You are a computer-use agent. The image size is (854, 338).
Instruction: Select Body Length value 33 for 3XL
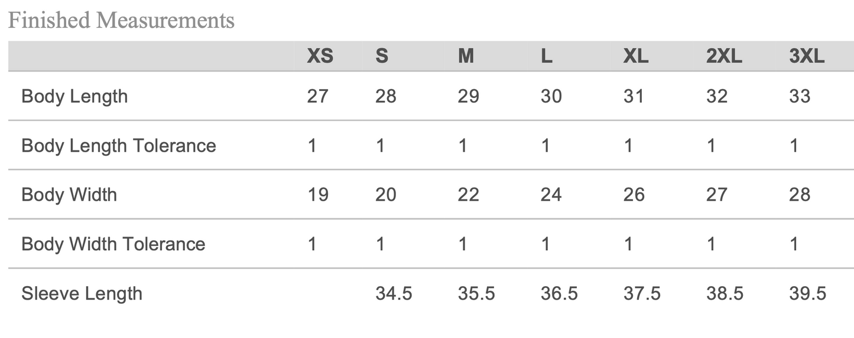pos(799,96)
